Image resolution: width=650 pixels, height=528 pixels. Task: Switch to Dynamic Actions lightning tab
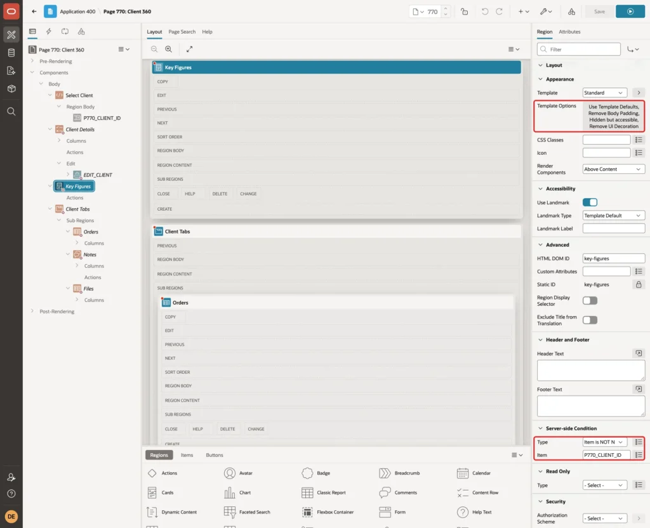point(48,32)
